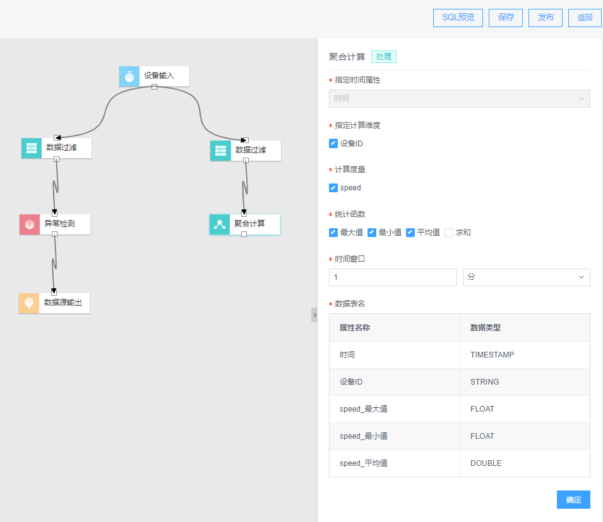Collapse the right configuration panel
This screenshot has height=522, width=603.
click(314, 315)
